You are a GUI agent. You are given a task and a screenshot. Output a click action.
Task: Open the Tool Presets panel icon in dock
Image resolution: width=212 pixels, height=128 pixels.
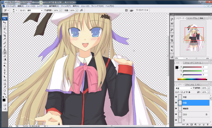(x=172, y=30)
